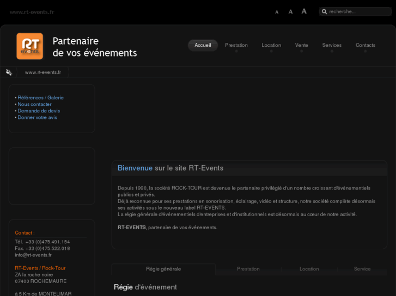Click the RT events orange logo
This screenshot has height=296, width=396.
(x=29, y=46)
